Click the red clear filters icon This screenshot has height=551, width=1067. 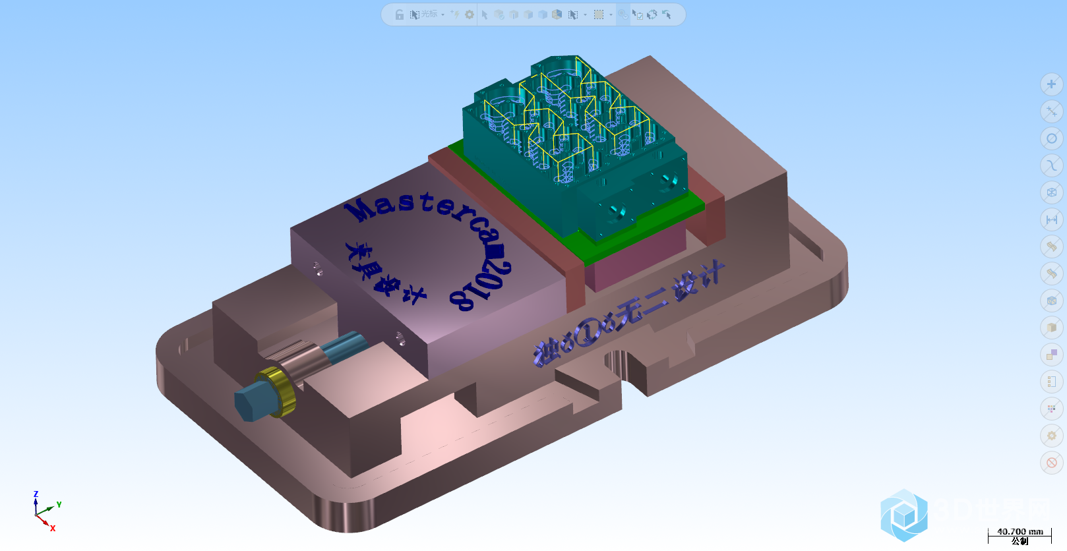coord(1052,463)
